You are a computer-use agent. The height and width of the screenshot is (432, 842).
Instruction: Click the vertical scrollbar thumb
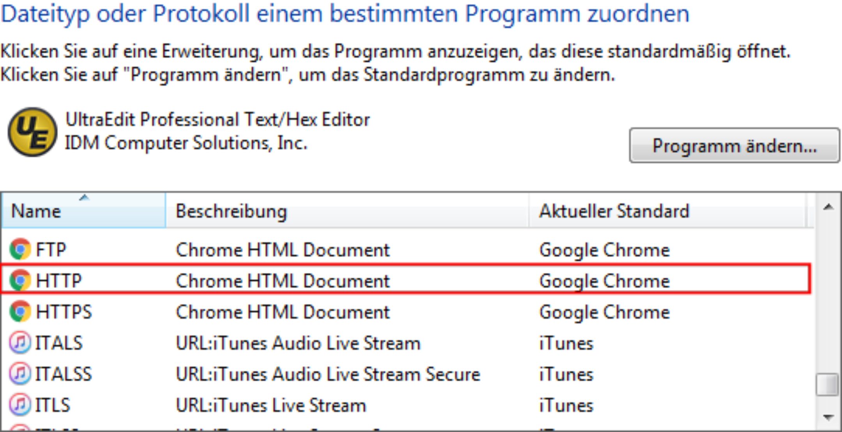pyautogui.click(x=827, y=385)
